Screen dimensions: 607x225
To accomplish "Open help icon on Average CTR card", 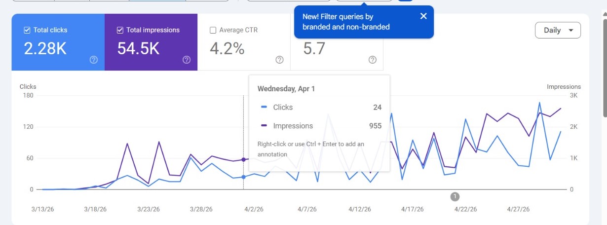I will (279, 60).
